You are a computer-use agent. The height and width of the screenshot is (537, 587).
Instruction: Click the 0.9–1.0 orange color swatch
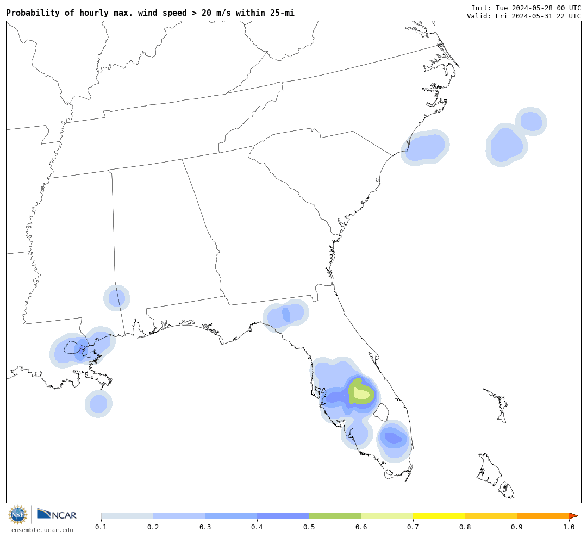(x=543, y=516)
